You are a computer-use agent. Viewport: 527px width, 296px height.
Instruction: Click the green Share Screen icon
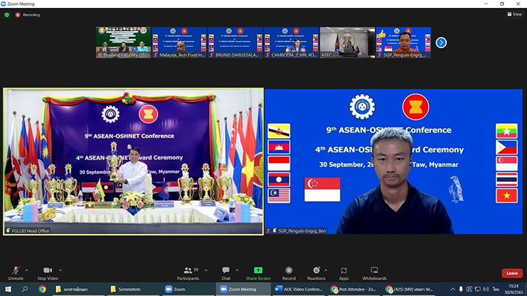click(258, 271)
